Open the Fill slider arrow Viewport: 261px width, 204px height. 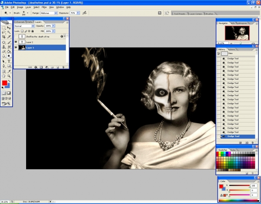pyautogui.click(x=53, y=31)
